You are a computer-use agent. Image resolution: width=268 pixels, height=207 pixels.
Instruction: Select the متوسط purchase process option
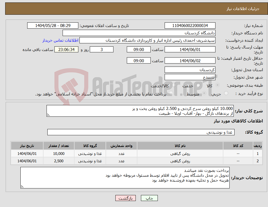[x=205, y=93]
